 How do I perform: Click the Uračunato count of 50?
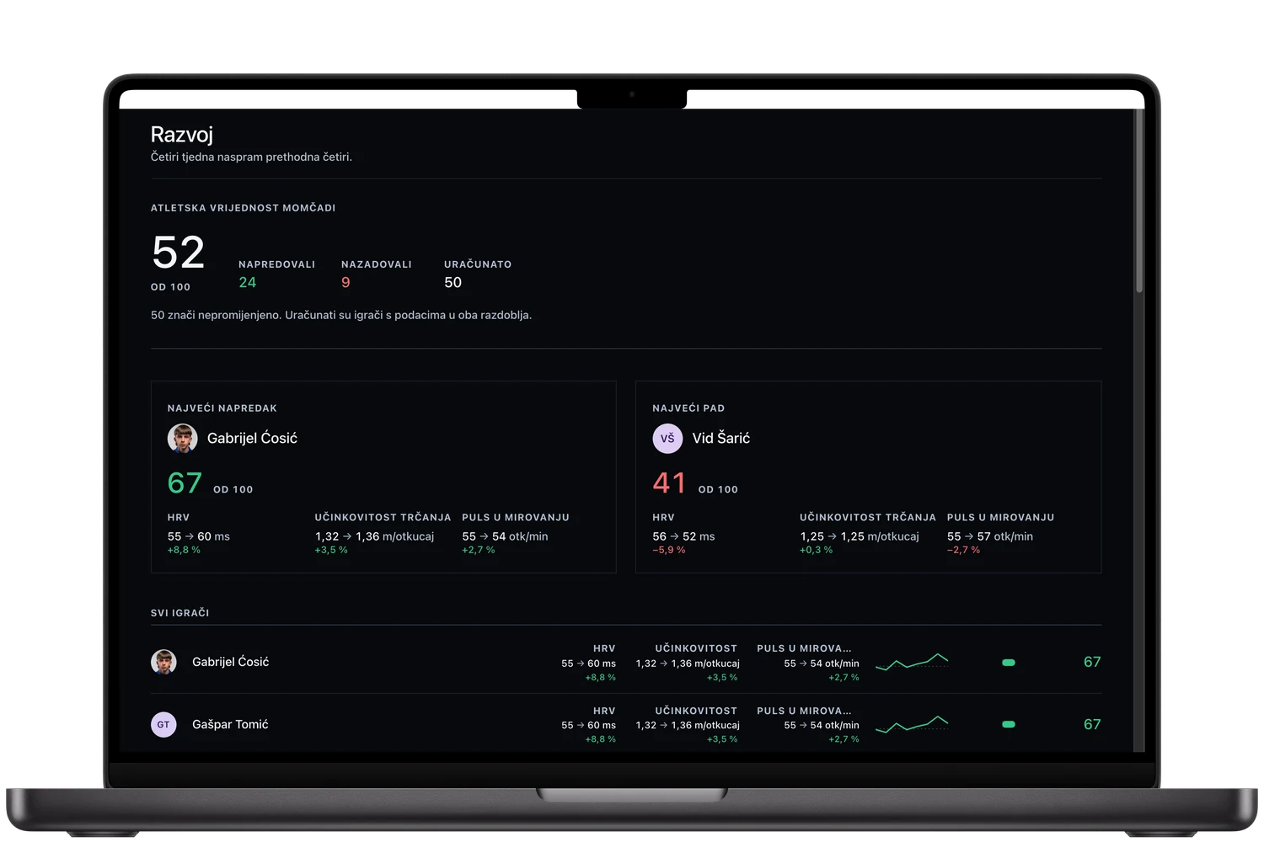tap(453, 283)
